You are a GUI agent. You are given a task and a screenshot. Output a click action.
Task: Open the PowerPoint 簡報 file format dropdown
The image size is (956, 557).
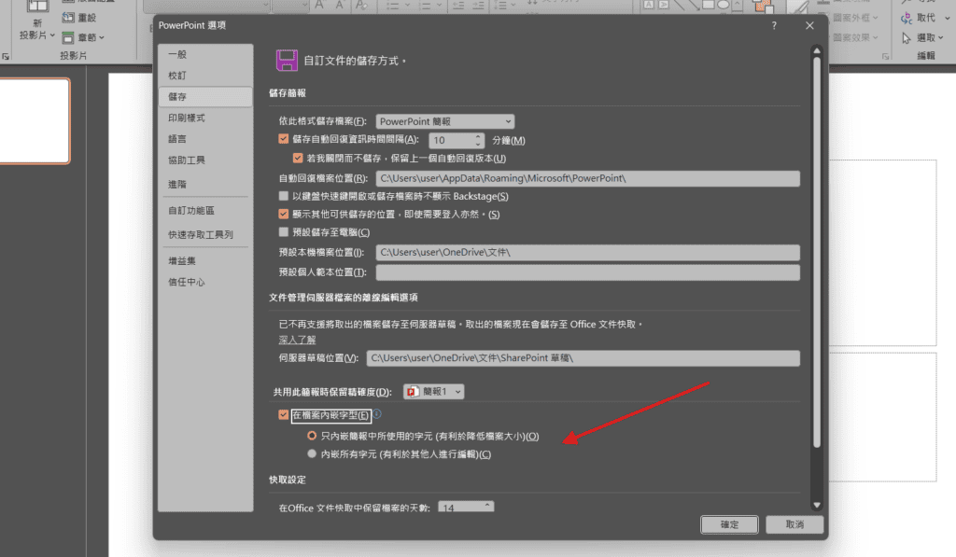[x=444, y=121]
